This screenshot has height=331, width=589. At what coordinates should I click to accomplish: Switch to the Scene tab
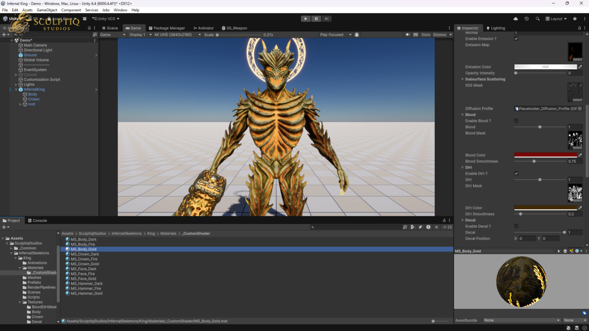pos(110,28)
